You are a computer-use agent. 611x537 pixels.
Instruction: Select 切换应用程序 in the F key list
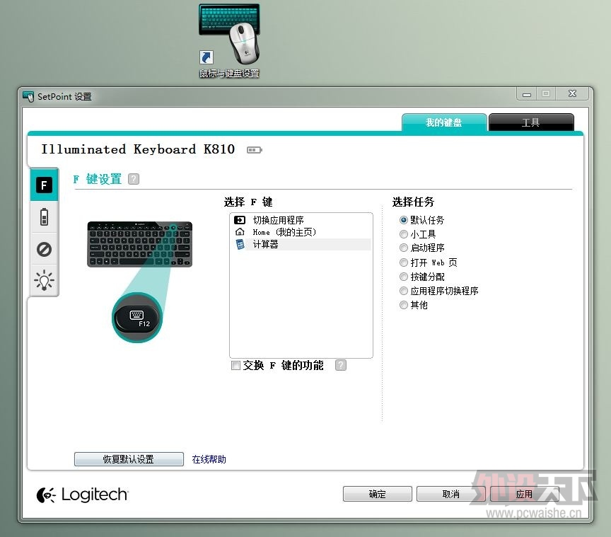(301, 220)
